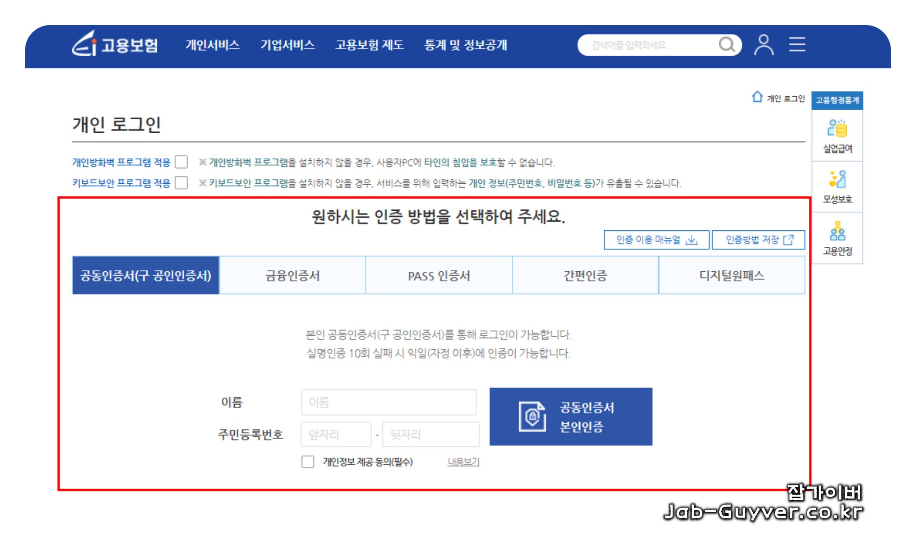916x557 pixels.
Task: Switch to the PASS 인증서 tab
Action: [x=438, y=275]
